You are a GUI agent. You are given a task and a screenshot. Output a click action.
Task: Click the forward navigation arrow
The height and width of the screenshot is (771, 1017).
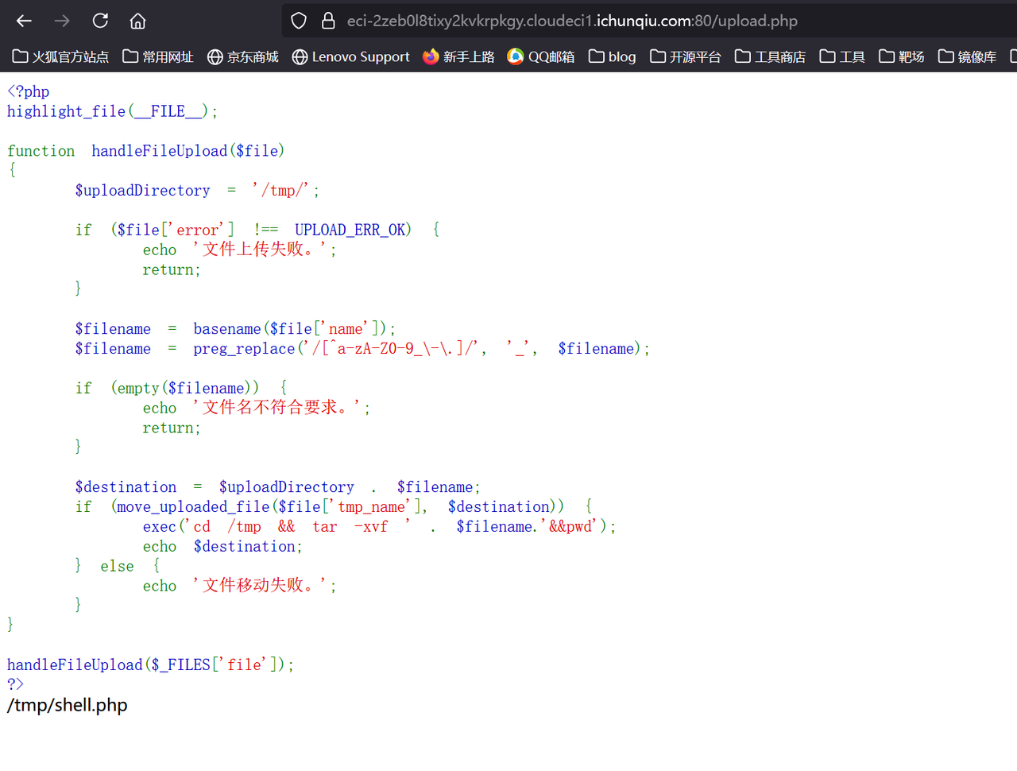coord(62,21)
